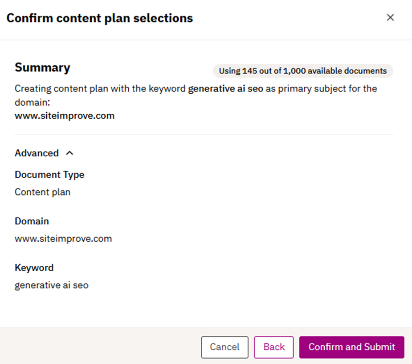Click the Document Type label
Image resolution: width=412 pixels, height=364 pixels.
[x=49, y=175]
